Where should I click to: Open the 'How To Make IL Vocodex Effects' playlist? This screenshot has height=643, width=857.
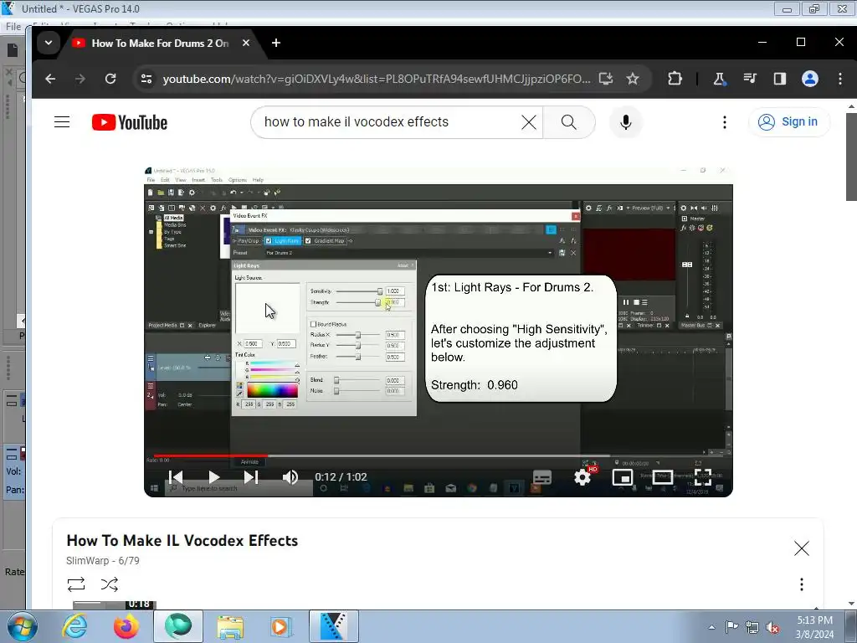point(182,540)
